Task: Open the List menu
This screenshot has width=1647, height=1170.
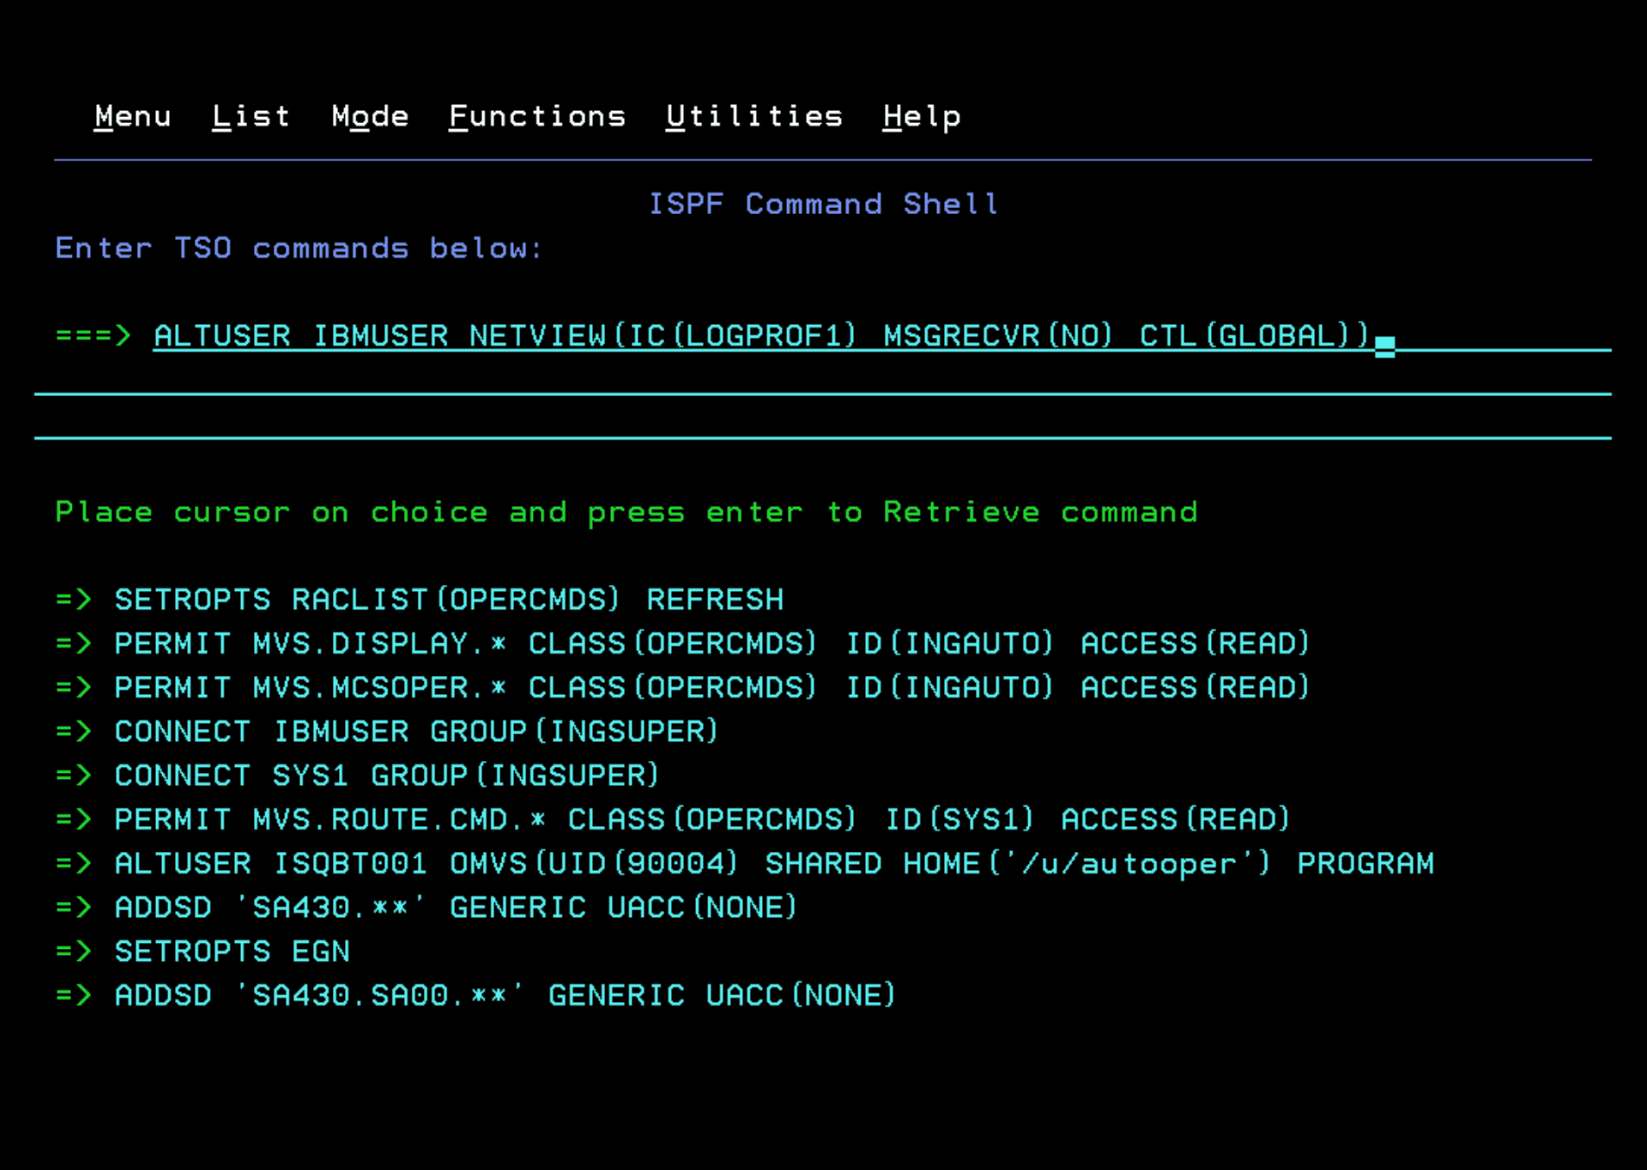Action: [251, 116]
